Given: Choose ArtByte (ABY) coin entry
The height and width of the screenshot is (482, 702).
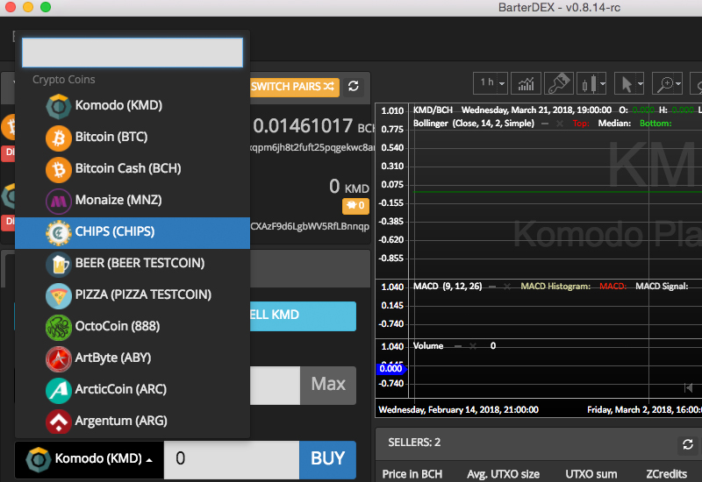Looking at the screenshot, I should [133, 358].
